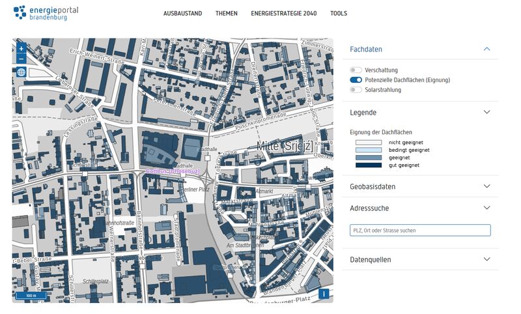
Task: Go to the Themen page
Action: point(227,13)
